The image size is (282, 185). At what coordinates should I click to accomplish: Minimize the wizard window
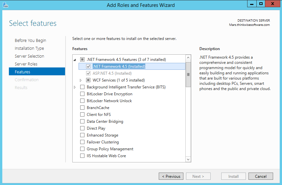tap(251, 4)
